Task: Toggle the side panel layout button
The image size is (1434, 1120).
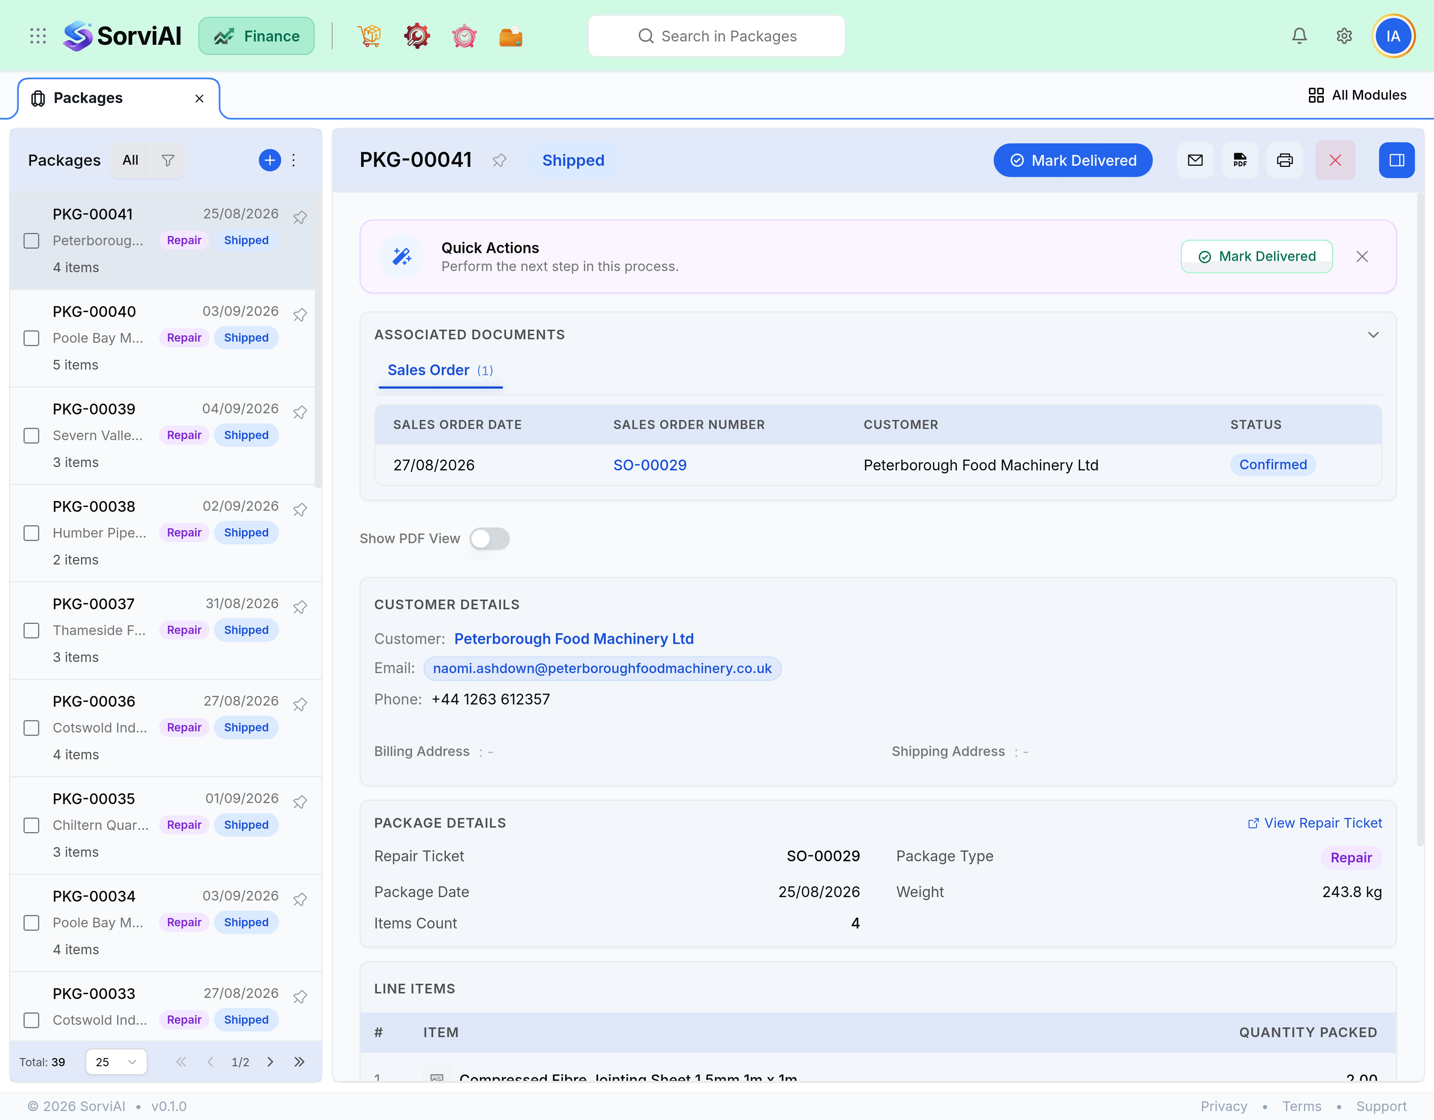Action: (1397, 160)
